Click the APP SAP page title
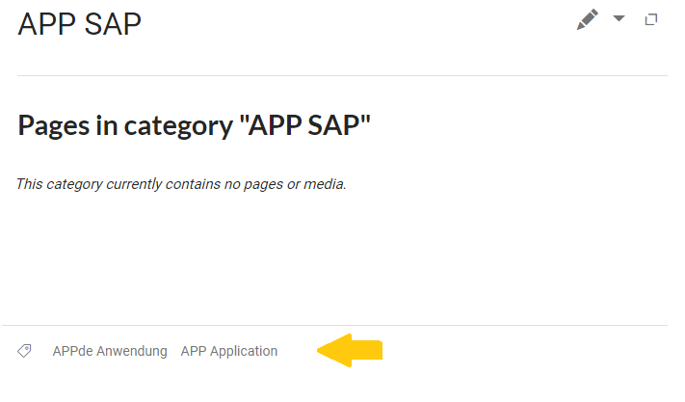685x402 pixels. 80,24
